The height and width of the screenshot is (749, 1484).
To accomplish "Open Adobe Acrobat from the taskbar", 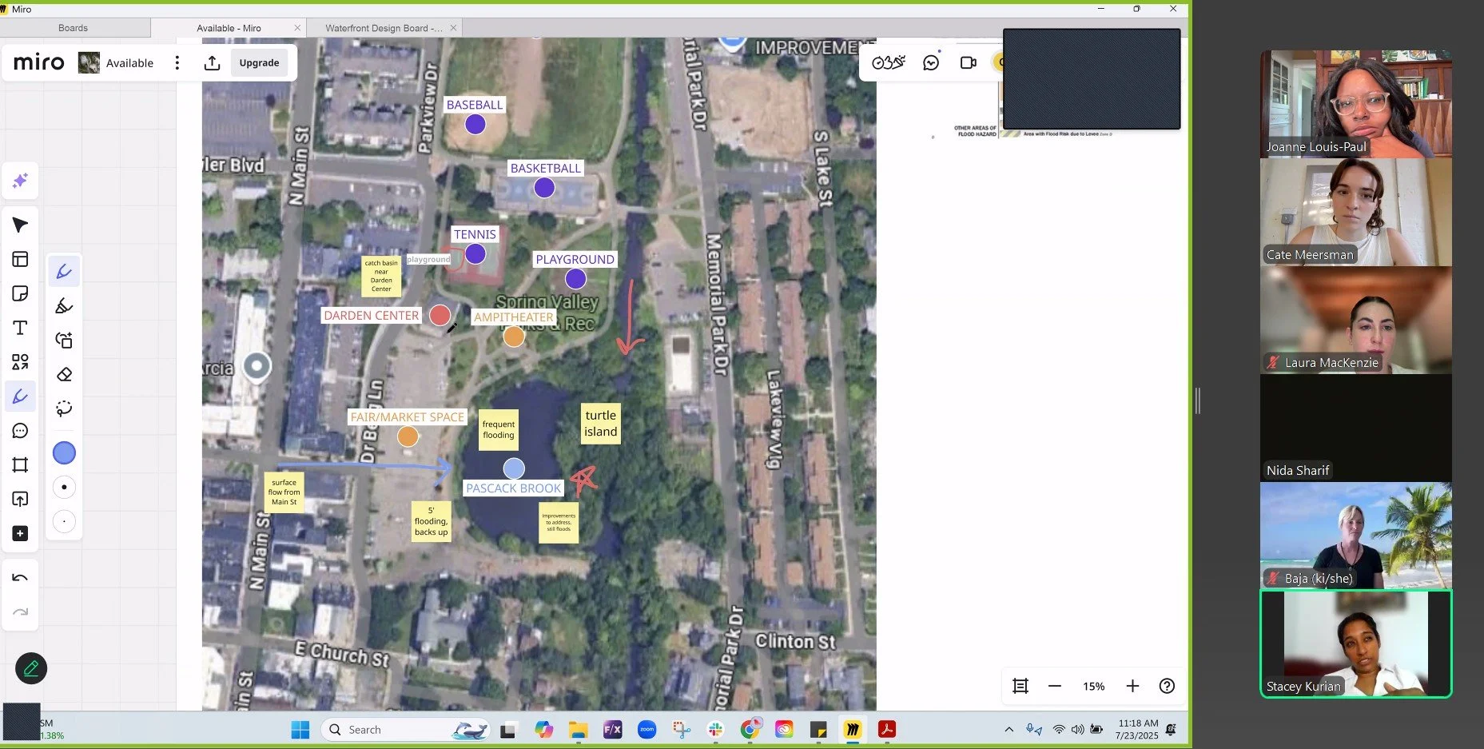I will pos(886,729).
